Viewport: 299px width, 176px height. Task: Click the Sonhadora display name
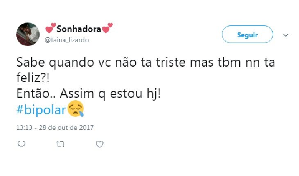[x=79, y=29]
